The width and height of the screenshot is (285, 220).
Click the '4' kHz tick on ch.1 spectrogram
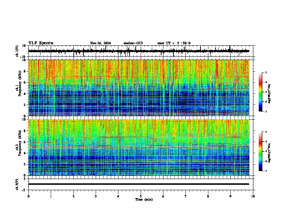click(x=25, y=94)
